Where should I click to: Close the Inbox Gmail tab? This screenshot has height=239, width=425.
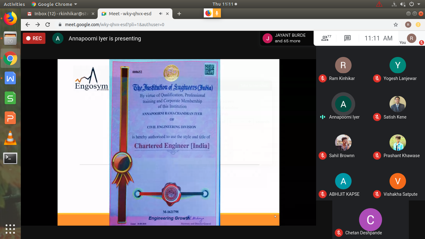click(93, 14)
